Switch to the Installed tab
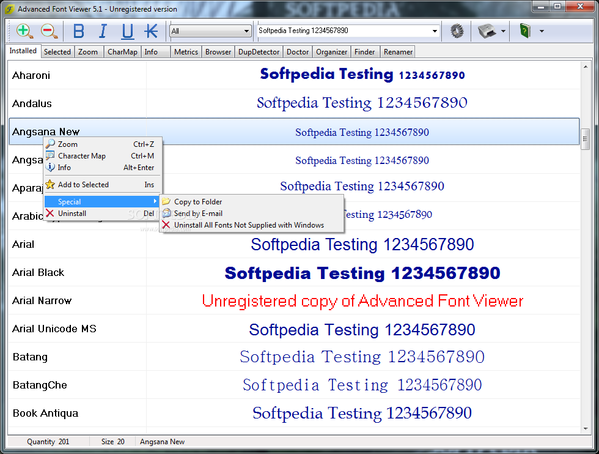The image size is (599, 454). point(23,51)
